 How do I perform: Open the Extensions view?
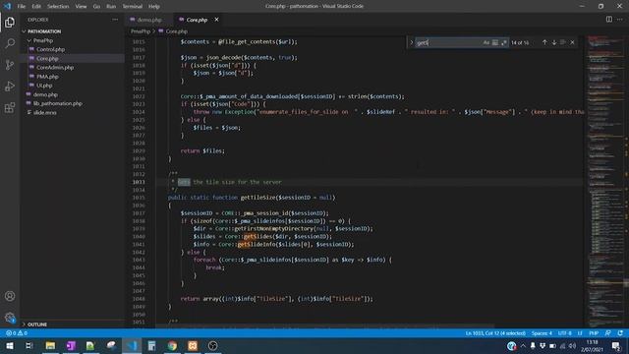[10, 107]
